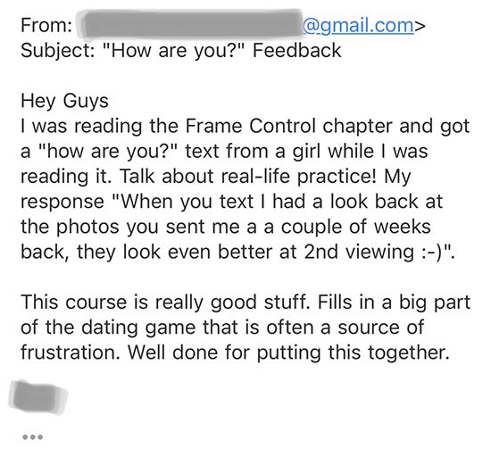Click the "From:" header label
The width and height of the screenshot is (491, 456).
tap(46, 25)
